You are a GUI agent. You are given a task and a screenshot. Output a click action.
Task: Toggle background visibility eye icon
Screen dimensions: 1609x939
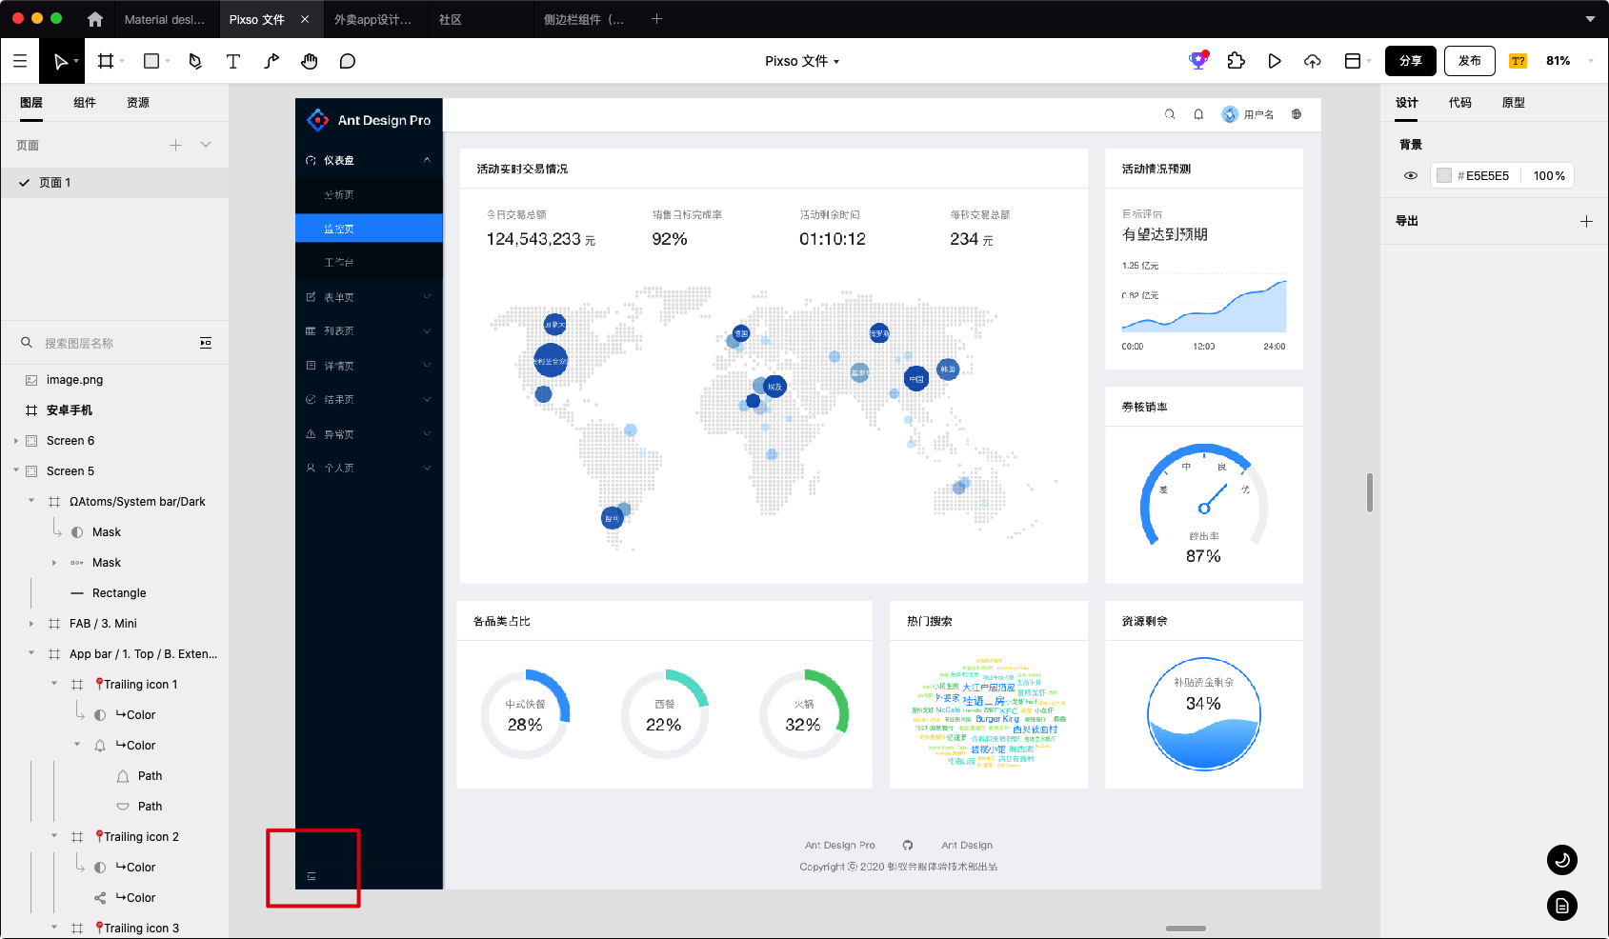1411,175
